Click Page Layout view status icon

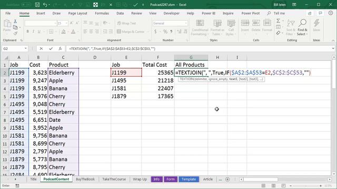click(273, 186)
